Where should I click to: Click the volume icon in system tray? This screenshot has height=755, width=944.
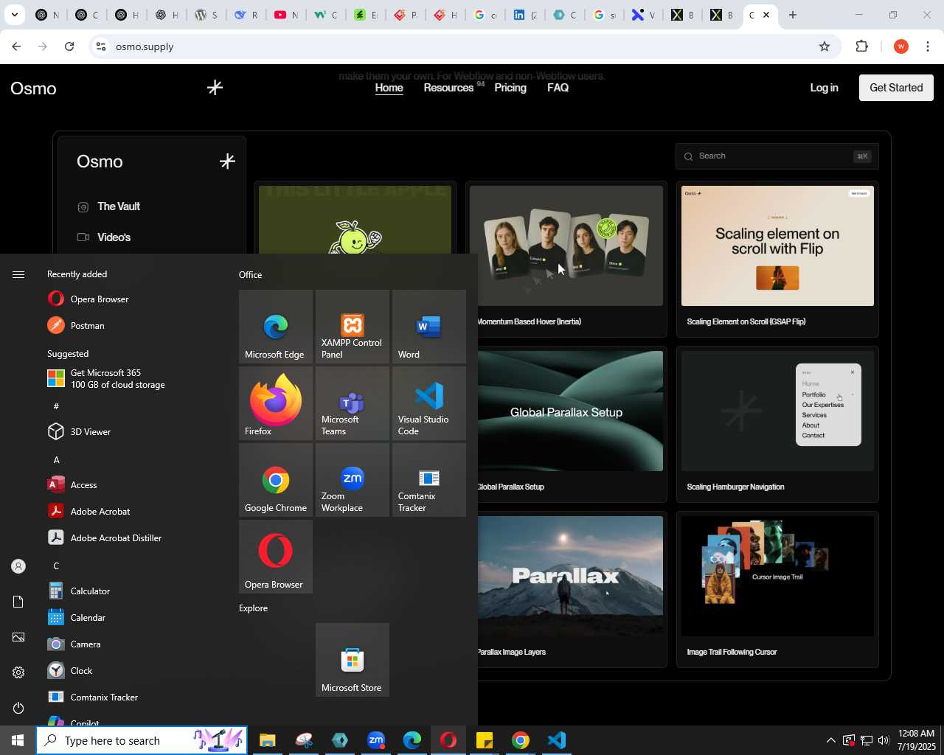pos(884,740)
